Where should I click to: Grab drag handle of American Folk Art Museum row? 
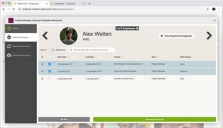coord(42,71)
